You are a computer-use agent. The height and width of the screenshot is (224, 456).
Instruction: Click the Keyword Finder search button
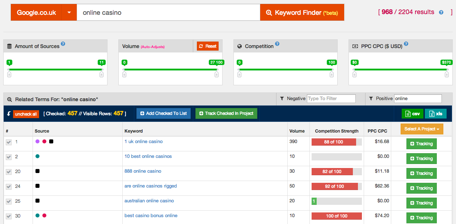[302, 13]
